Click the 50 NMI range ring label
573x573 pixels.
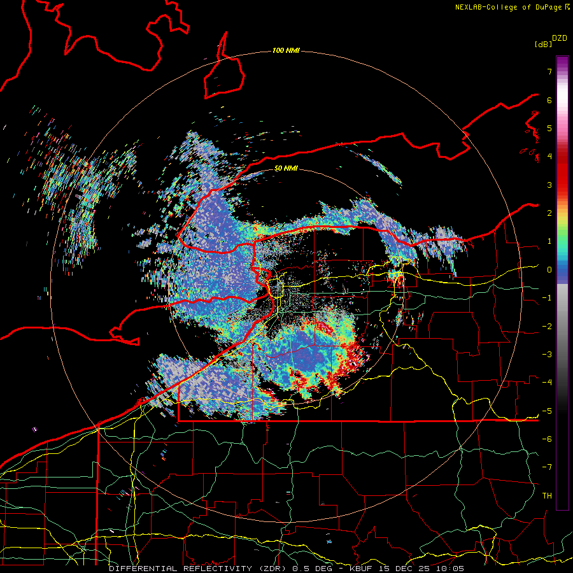click(286, 169)
